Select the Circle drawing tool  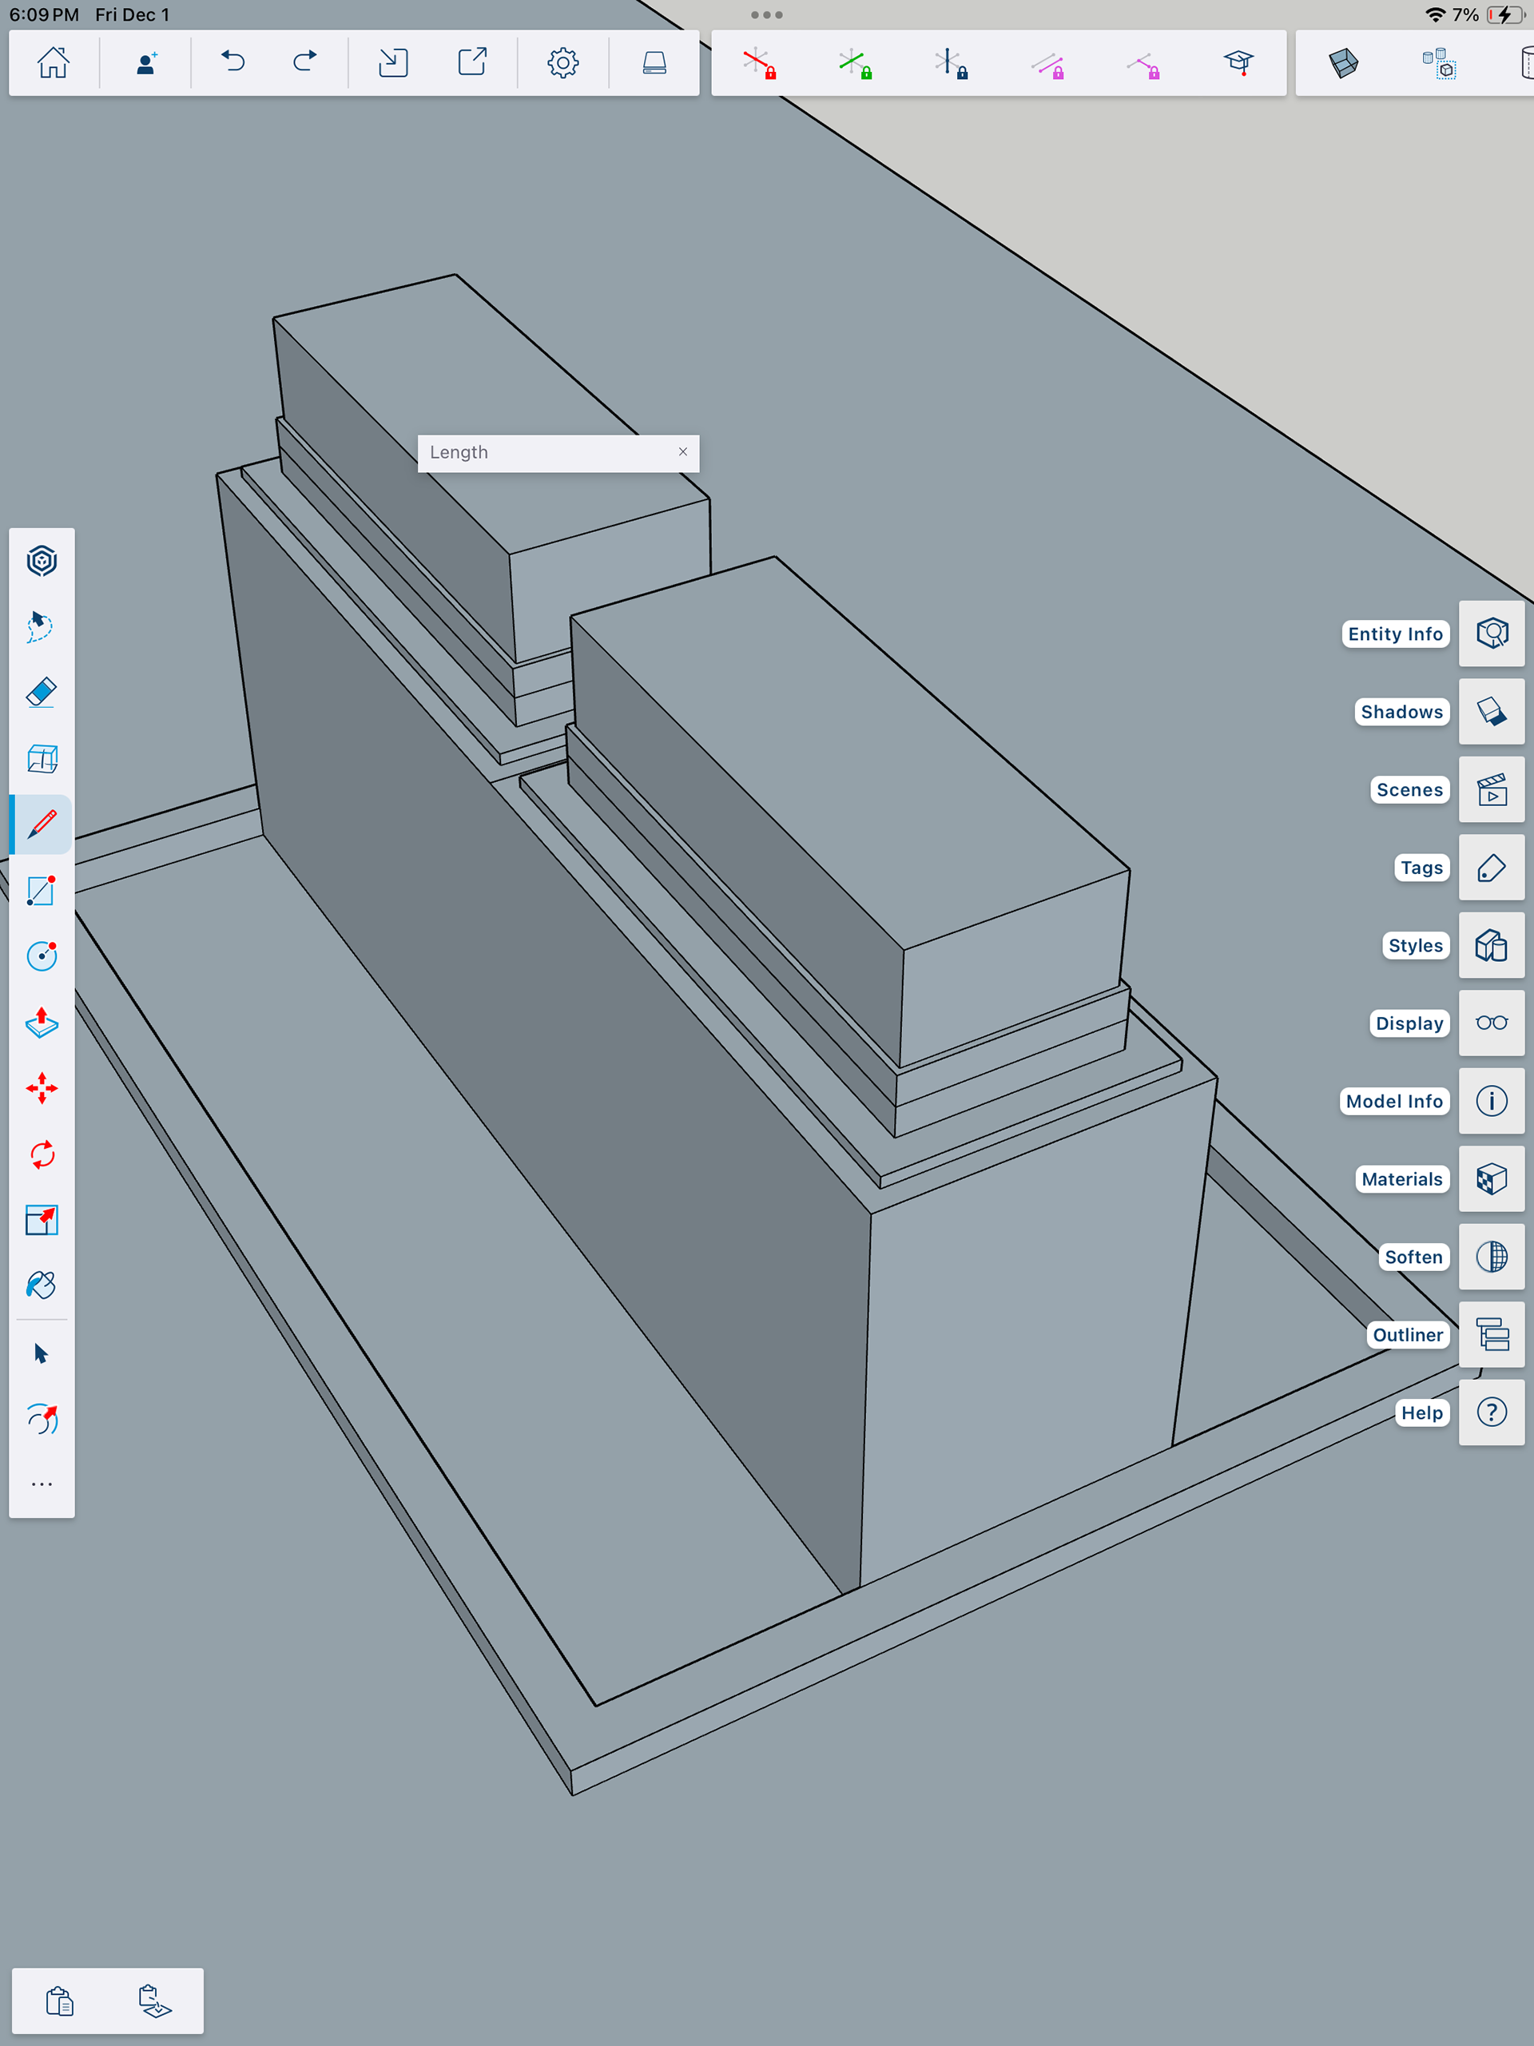42,955
